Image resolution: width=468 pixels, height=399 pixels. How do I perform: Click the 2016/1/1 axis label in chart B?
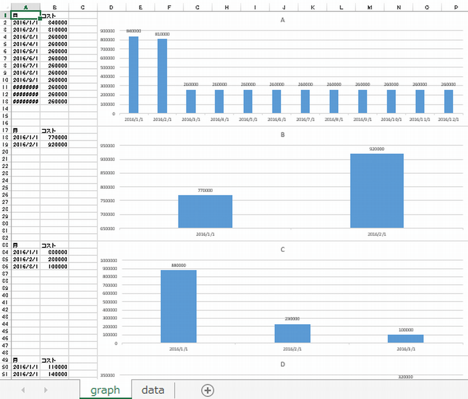pyautogui.click(x=205, y=234)
